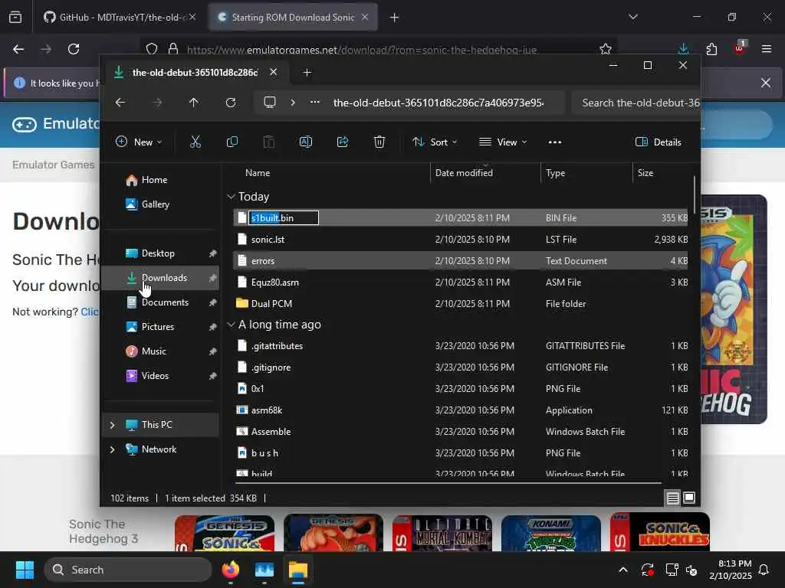Open a new Firefox tab

click(x=395, y=18)
